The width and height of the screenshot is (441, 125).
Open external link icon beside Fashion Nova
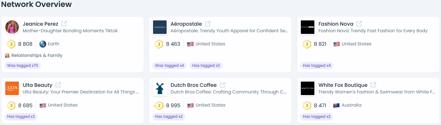tap(359, 24)
